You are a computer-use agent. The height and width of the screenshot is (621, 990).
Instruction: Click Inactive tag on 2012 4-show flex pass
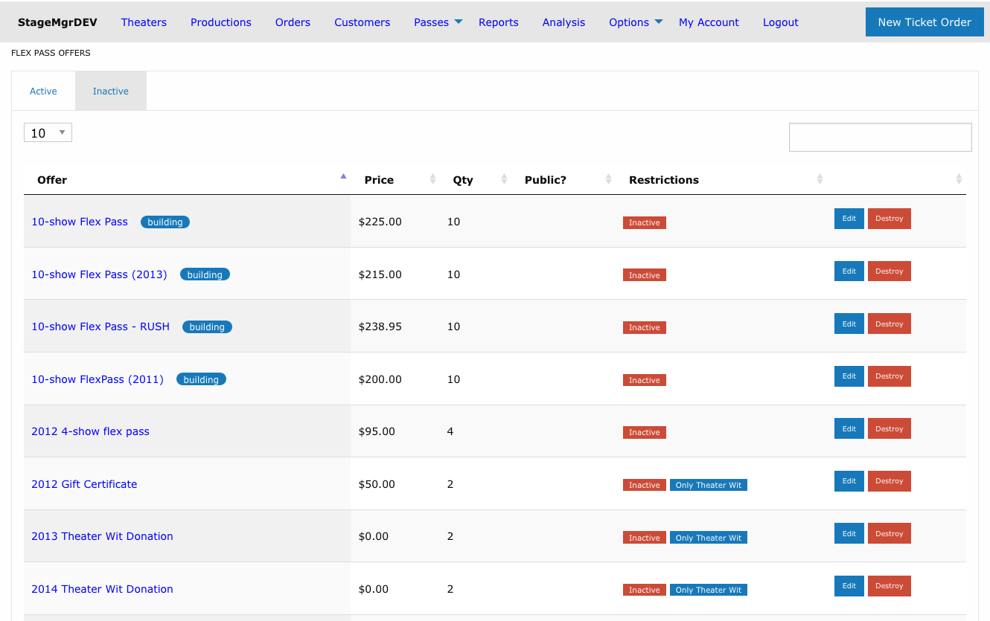click(x=645, y=432)
